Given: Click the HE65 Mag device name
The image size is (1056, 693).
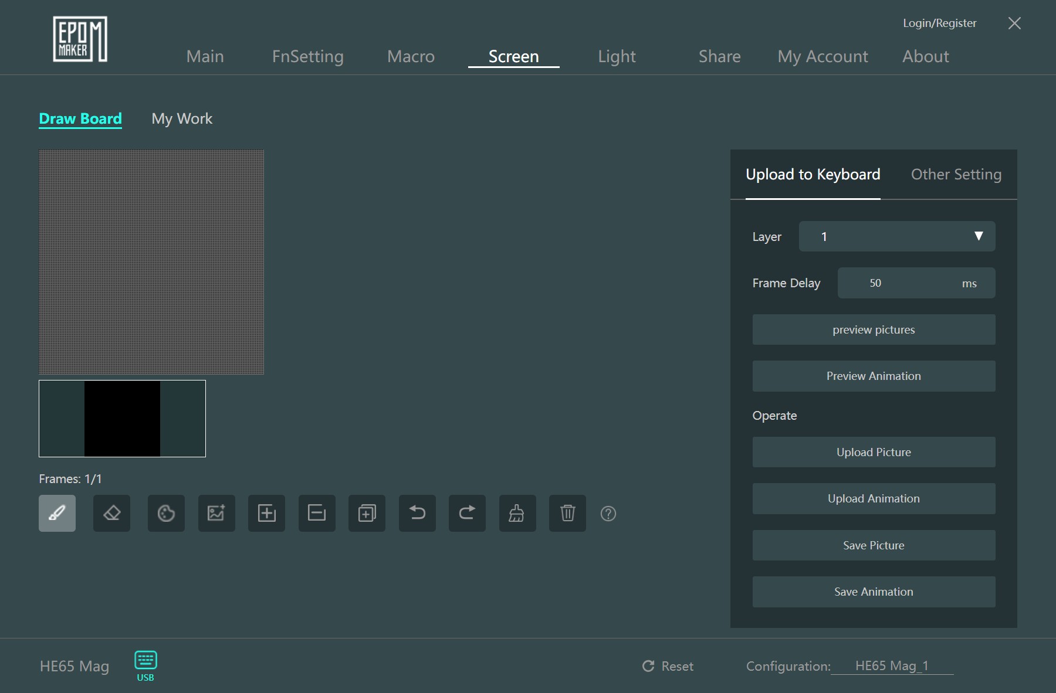Looking at the screenshot, I should click(75, 666).
